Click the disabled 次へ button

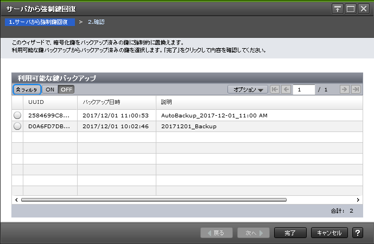click(x=253, y=233)
